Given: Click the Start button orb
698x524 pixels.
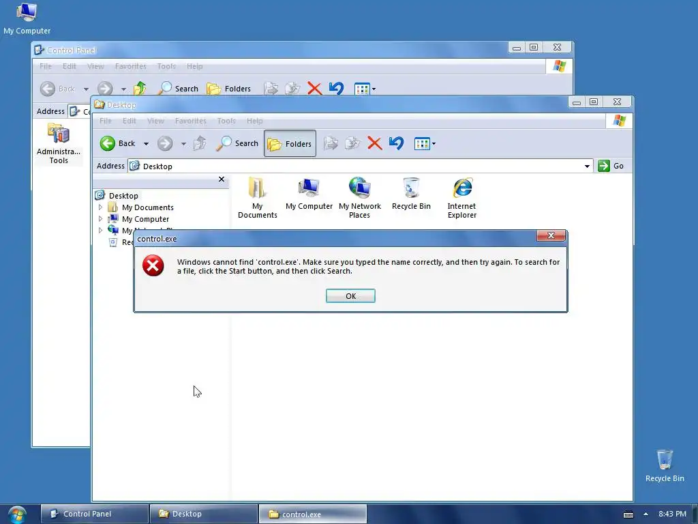Looking at the screenshot, I should tap(17, 514).
